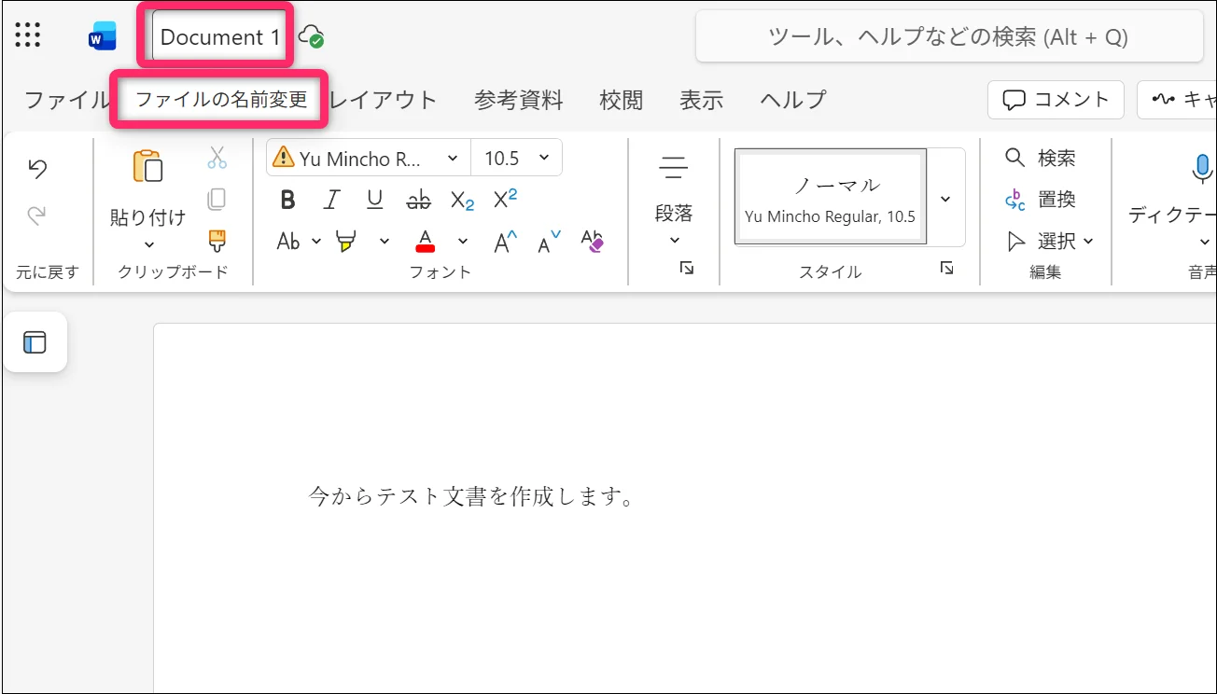Click the コメント button

[1056, 100]
